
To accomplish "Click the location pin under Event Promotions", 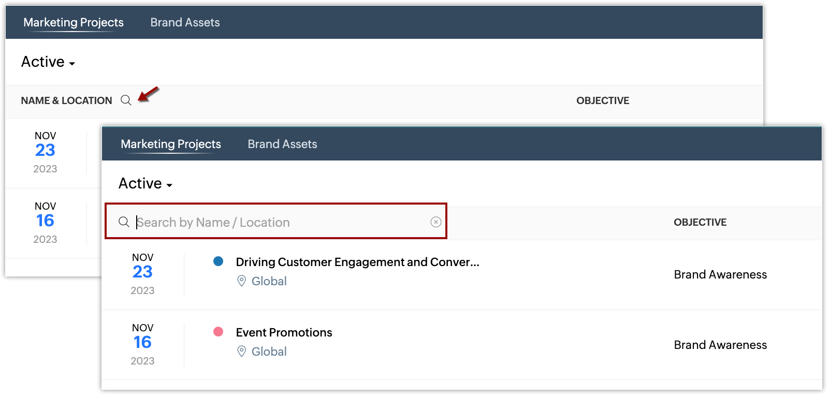I will 241,352.
